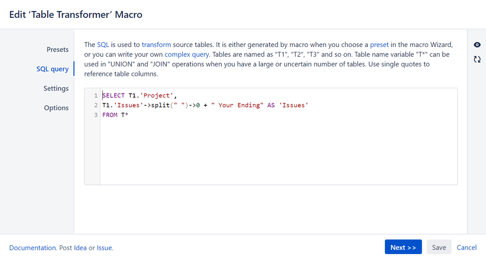Click the empty area of the SQL editor
Image resolution: width=486 pixels, height=257 pixels.
(278, 151)
